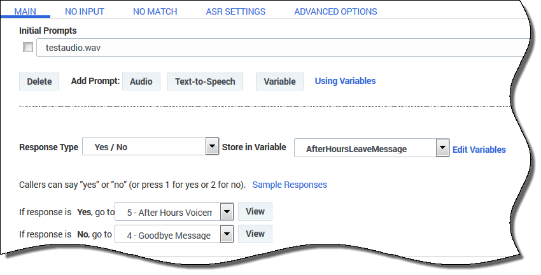
Task: Tick the checkbox beside testaudio.wav
Action: point(27,48)
